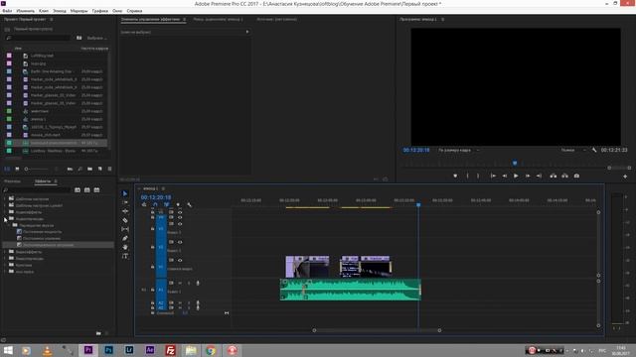Step back one frame in Program monitor
Screen dimensions: 636x357
click(504, 177)
